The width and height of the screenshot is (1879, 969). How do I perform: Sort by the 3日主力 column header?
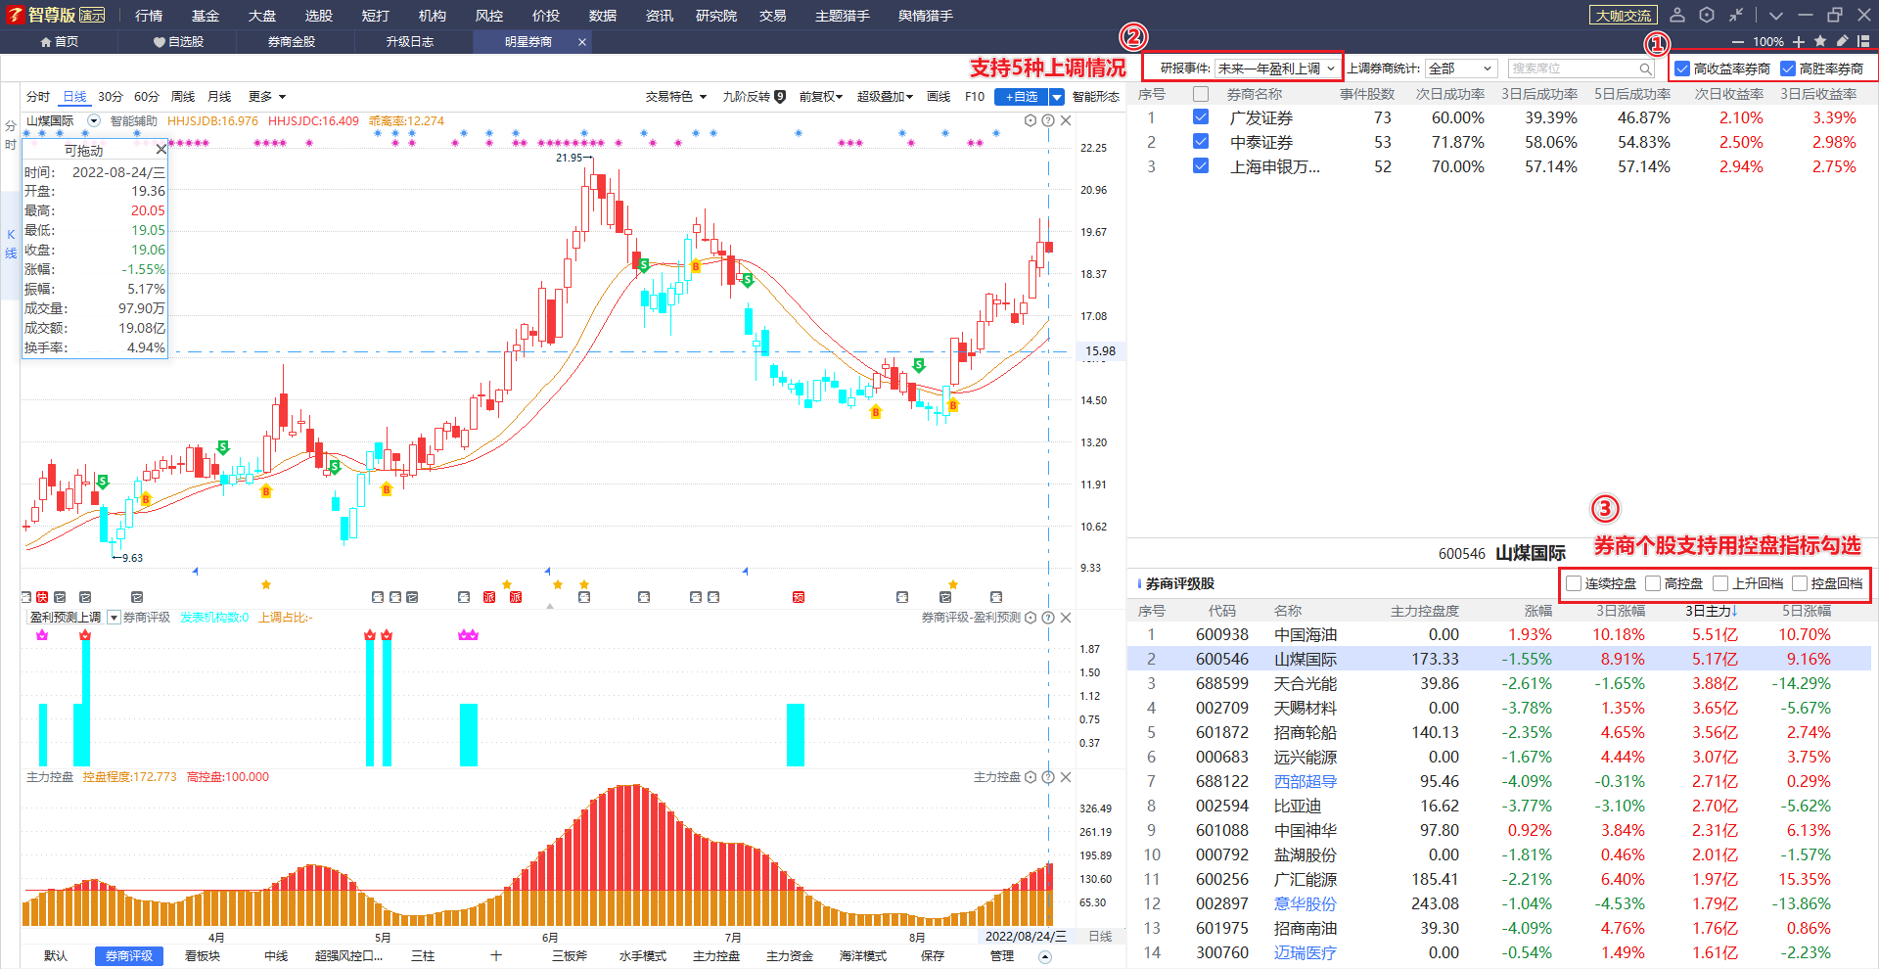[x=1711, y=611]
